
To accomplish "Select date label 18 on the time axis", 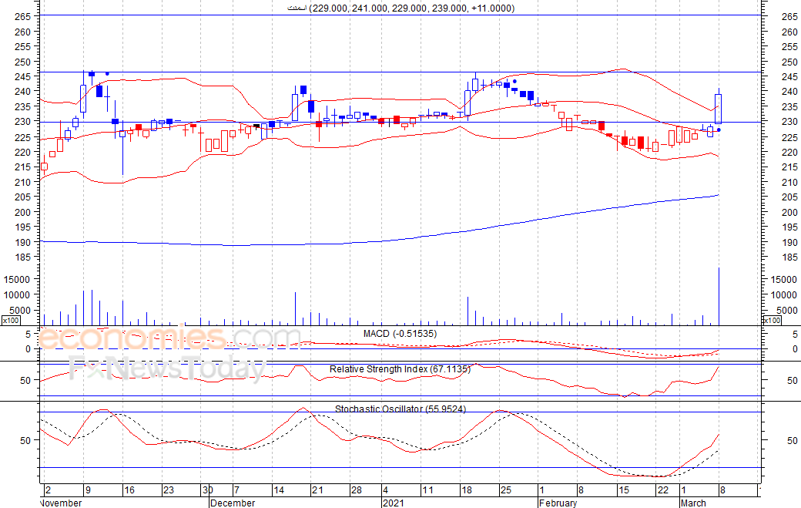I will tap(467, 490).
